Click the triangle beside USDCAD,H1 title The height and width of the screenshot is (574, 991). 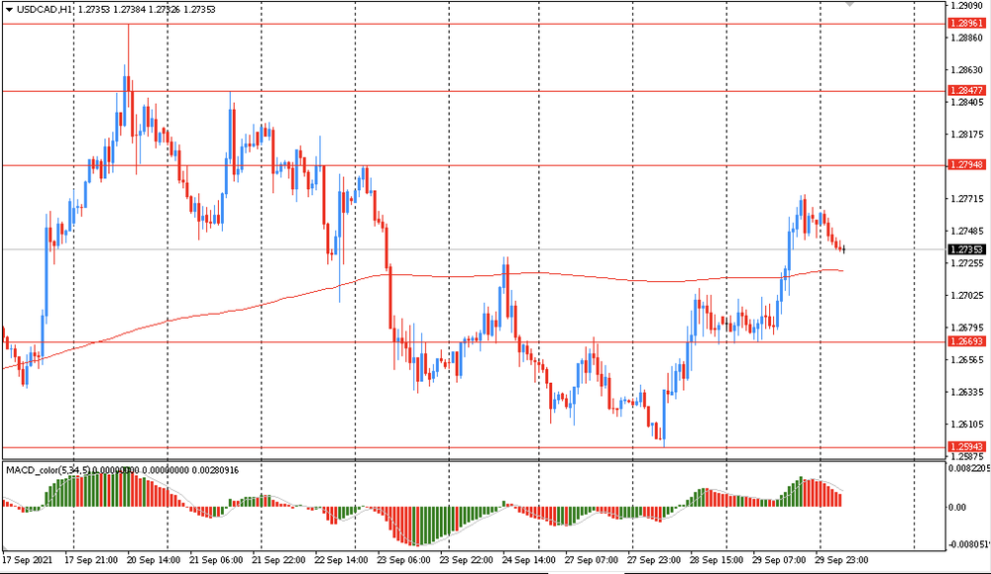click(x=9, y=8)
